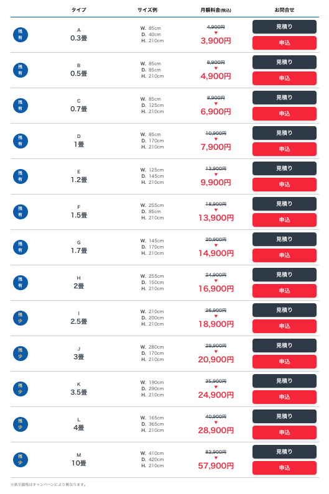Click the 残少 badge next to type L 4畳
This screenshot has height=494, width=329.
pos(21,424)
